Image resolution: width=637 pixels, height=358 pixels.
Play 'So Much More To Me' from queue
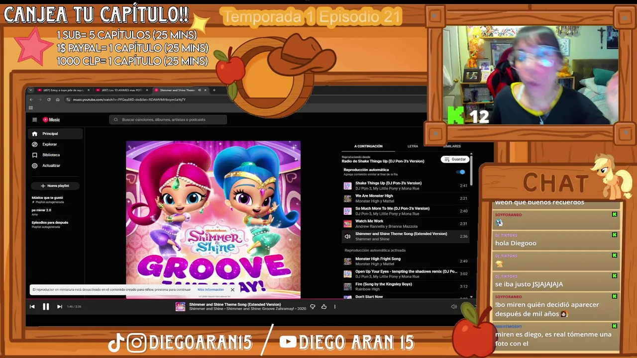(406, 211)
